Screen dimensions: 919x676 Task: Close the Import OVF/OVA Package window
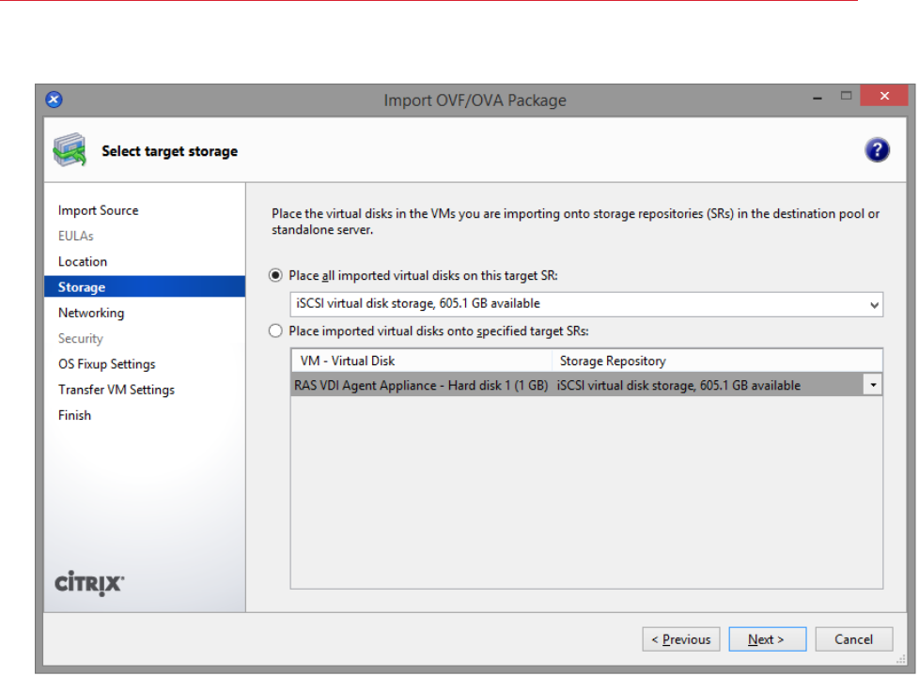click(x=884, y=96)
